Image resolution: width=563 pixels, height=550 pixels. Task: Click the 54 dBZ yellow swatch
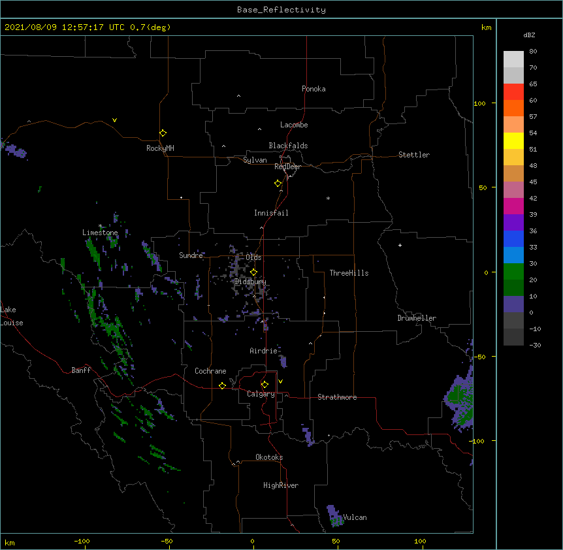tap(513, 140)
